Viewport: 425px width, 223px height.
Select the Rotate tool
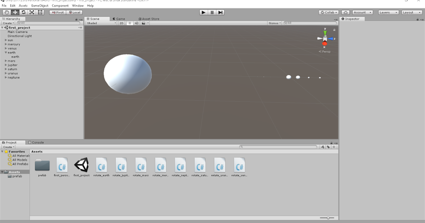pyautogui.click(x=23, y=12)
